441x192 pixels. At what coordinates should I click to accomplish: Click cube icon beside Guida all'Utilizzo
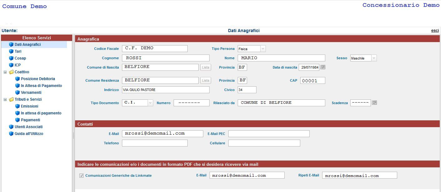[11, 134]
